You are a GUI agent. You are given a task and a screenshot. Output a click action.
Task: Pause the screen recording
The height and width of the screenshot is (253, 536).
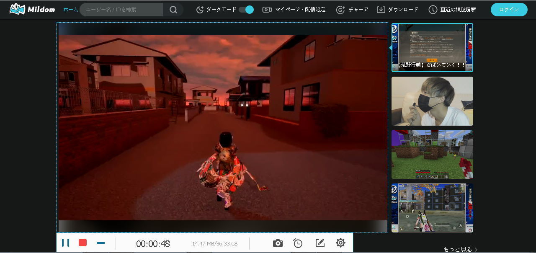point(65,243)
